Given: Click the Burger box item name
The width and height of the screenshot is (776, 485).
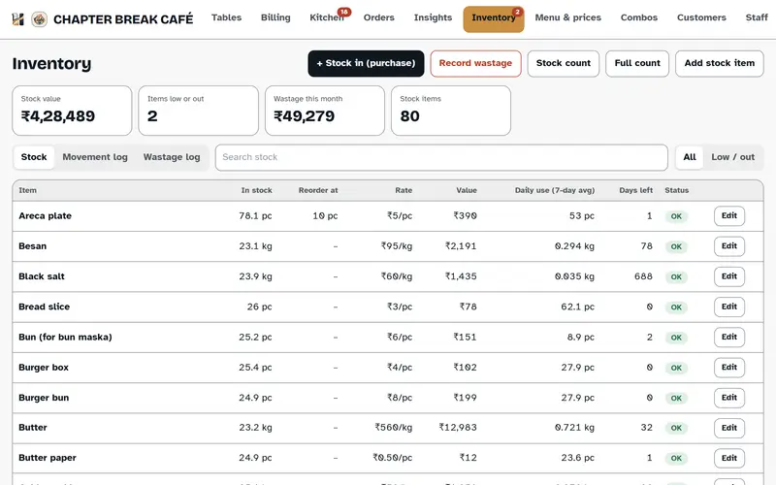Looking at the screenshot, I should click(x=44, y=368).
